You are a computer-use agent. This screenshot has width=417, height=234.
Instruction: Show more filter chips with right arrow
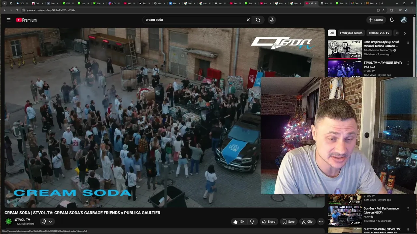tap(405, 33)
